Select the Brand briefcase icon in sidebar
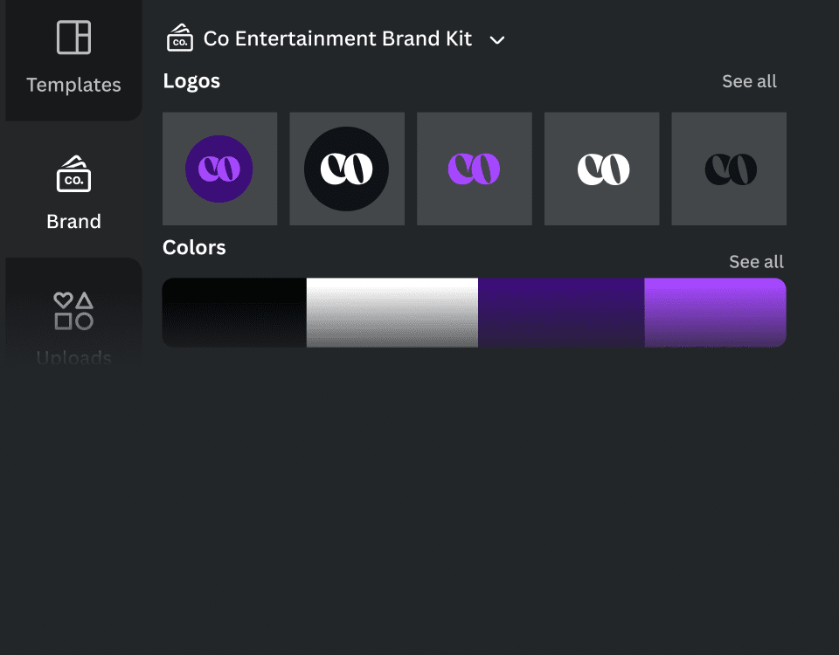Image resolution: width=839 pixels, height=655 pixels. tap(73, 174)
